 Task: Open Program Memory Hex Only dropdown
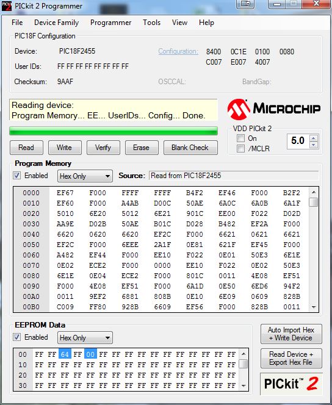click(85, 176)
